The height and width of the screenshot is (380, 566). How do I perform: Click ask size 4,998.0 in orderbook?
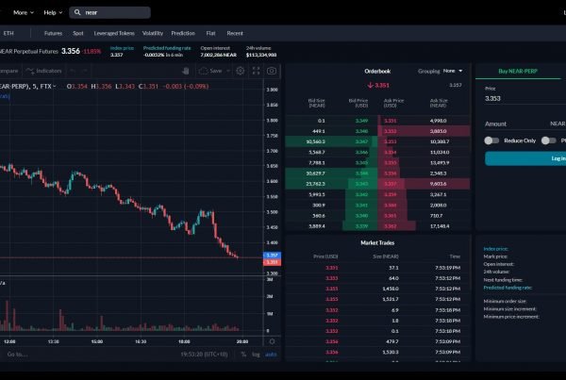coord(439,121)
